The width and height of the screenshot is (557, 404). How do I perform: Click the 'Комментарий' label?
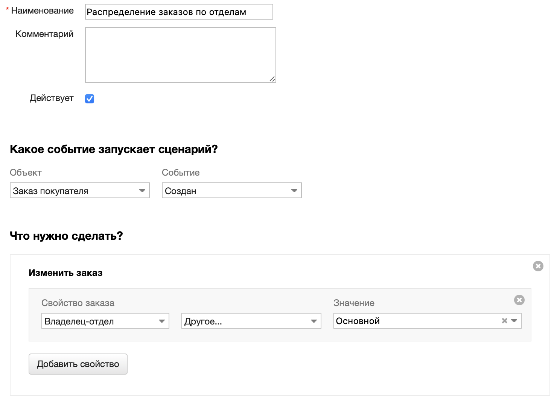coord(44,34)
